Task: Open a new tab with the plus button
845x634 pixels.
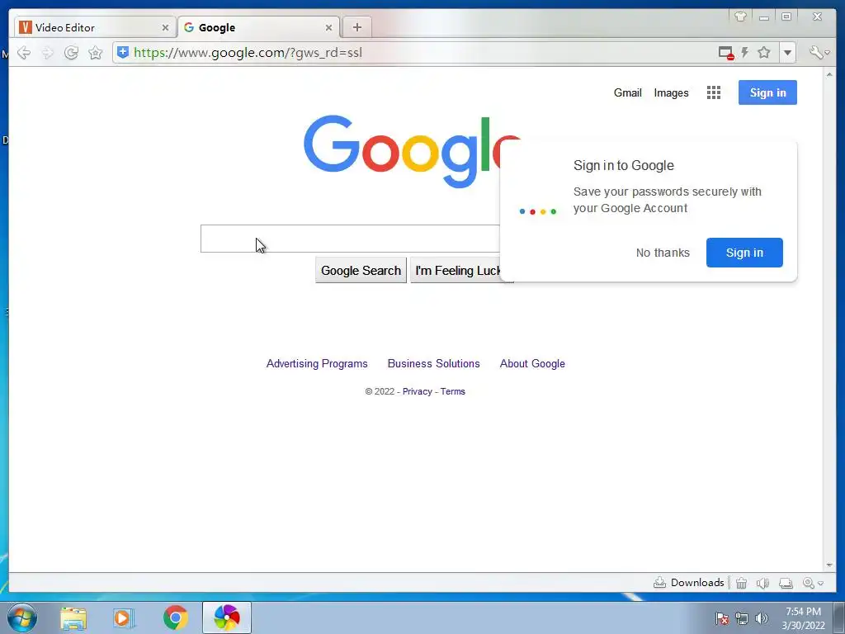Action: 356,27
